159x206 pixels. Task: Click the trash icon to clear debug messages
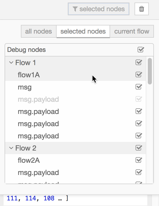[141, 9]
